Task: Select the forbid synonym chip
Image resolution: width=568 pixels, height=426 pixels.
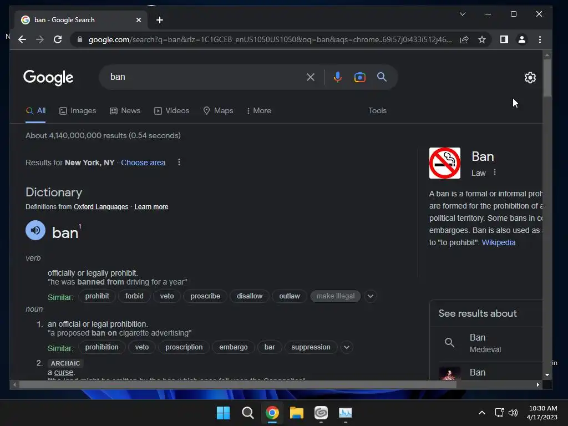Action: coord(134,296)
